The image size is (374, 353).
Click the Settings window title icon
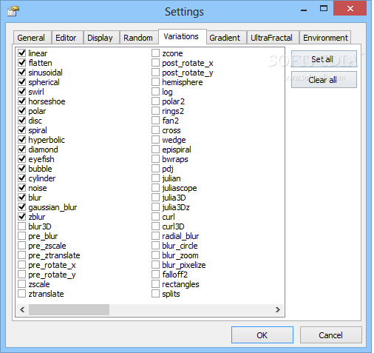(x=13, y=11)
